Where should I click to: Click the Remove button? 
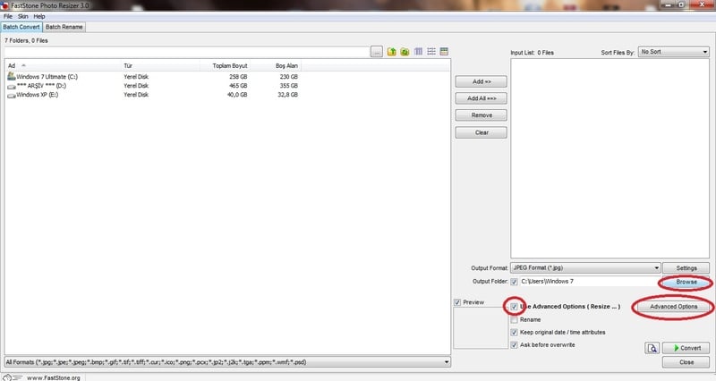[482, 115]
